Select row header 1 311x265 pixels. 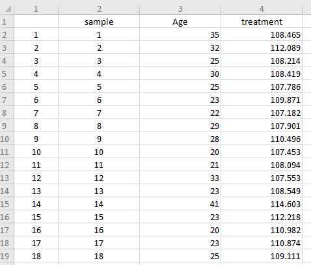point(7,21)
